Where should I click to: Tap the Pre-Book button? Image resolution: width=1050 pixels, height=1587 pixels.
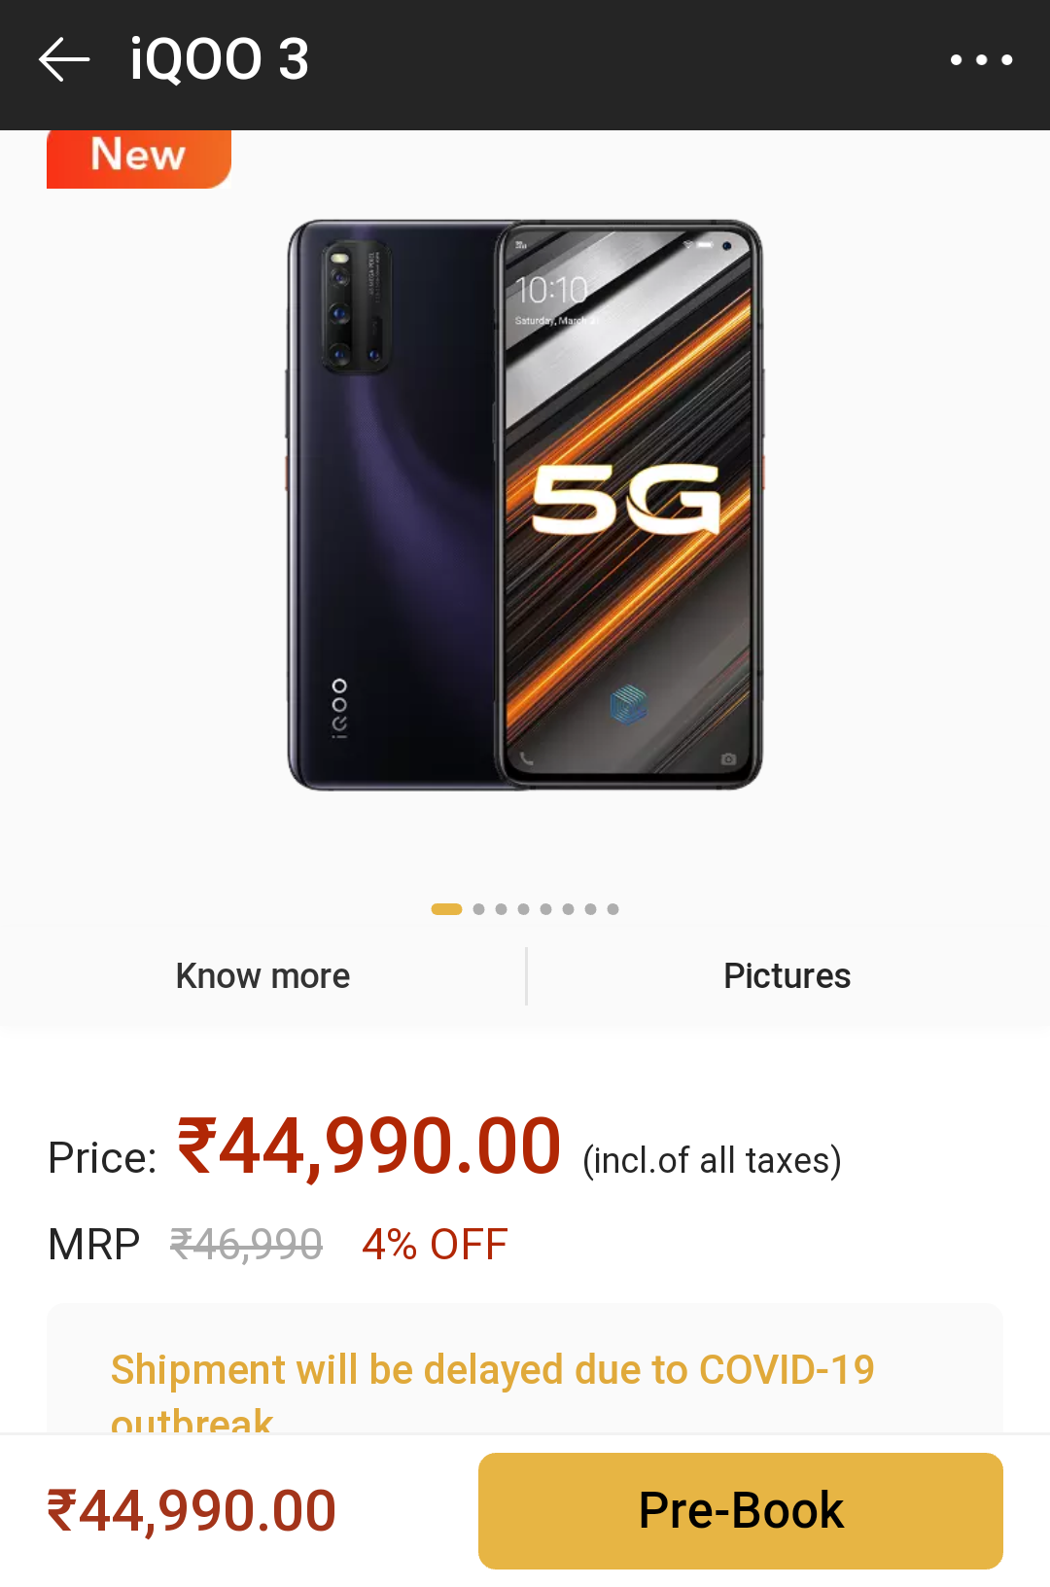[x=741, y=1510]
